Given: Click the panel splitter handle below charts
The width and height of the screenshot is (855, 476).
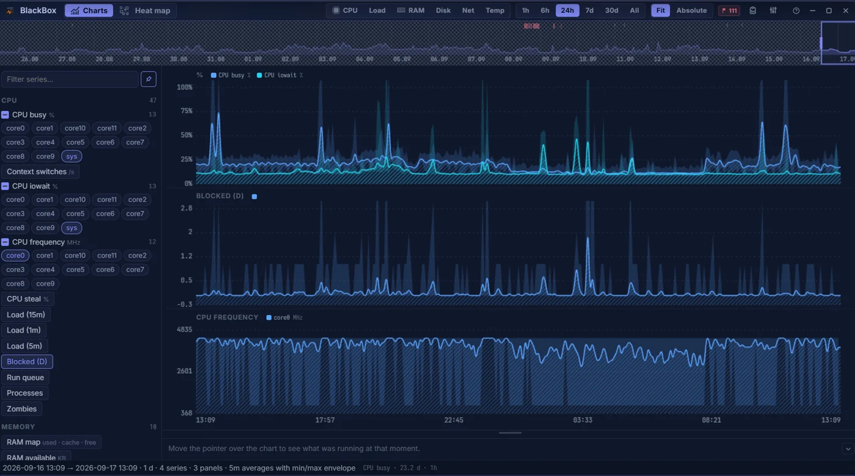Looking at the screenshot, I should coord(510,433).
